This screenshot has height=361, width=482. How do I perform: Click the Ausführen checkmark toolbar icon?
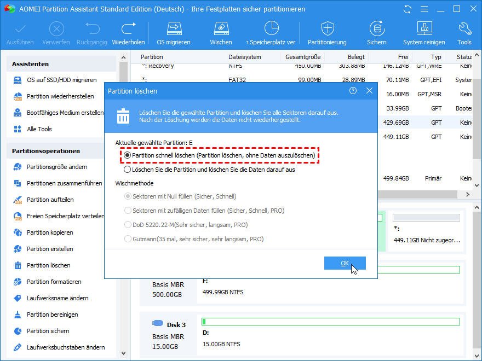click(x=20, y=29)
